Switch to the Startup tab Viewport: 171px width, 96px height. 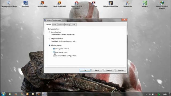click(68, 25)
